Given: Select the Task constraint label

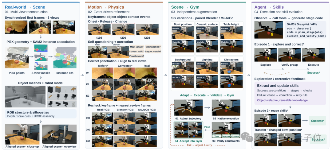Looking at the screenshot, I should 216,136.
